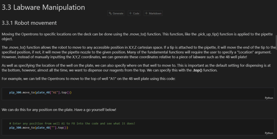Select the "3.3 Labware Manipulation" heading cell
The width and height of the screenshot is (277, 139).
pos(43,7)
